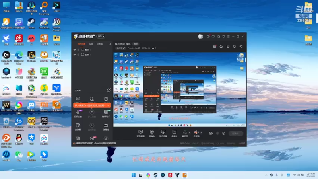Open the notification bell icon
The width and height of the screenshot is (318, 179).
(234, 46)
